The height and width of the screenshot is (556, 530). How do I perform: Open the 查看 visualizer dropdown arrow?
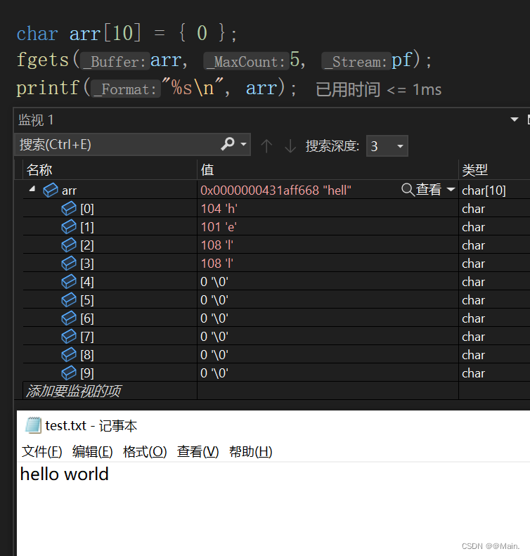[451, 189]
